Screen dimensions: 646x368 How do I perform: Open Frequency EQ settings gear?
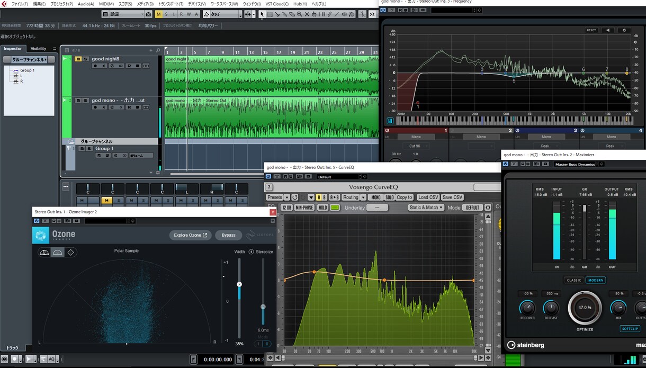[624, 30]
